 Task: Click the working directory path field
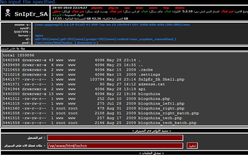(x=115, y=146)
